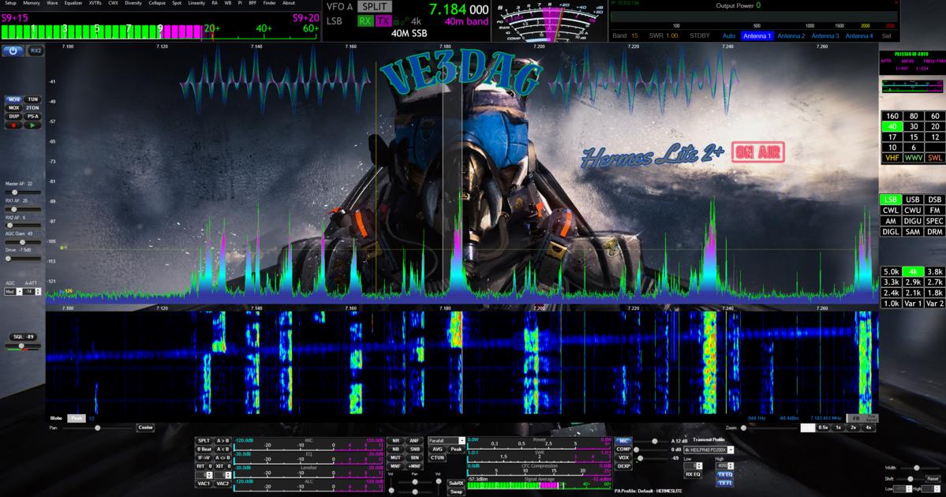Adjust the RX1 AF slider

[x=23, y=209]
